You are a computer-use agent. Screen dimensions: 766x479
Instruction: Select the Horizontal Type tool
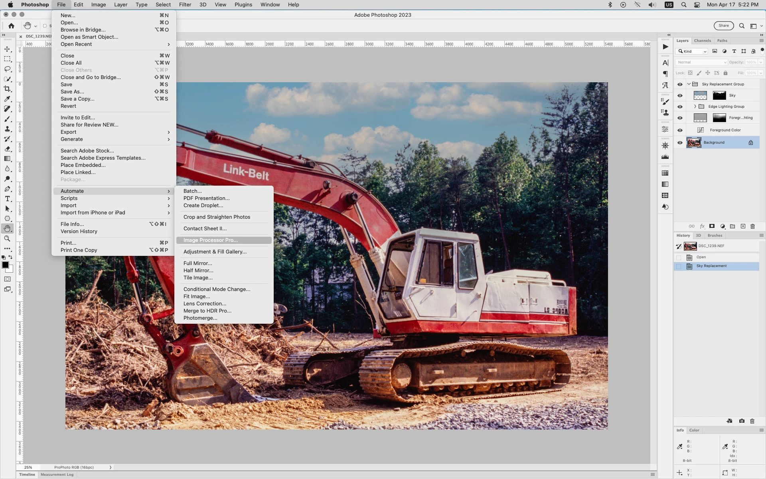[x=7, y=199]
